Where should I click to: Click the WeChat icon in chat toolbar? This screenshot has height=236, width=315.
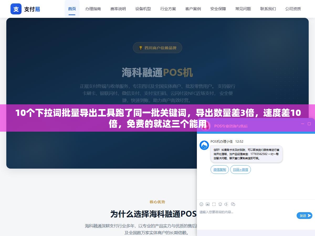[x=233, y=204]
